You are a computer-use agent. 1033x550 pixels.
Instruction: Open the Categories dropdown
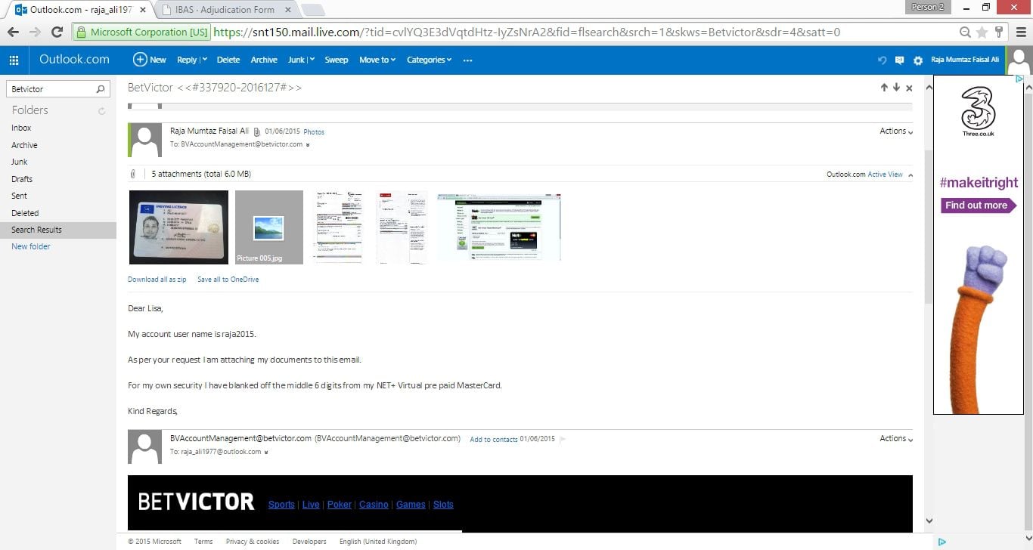point(429,60)
